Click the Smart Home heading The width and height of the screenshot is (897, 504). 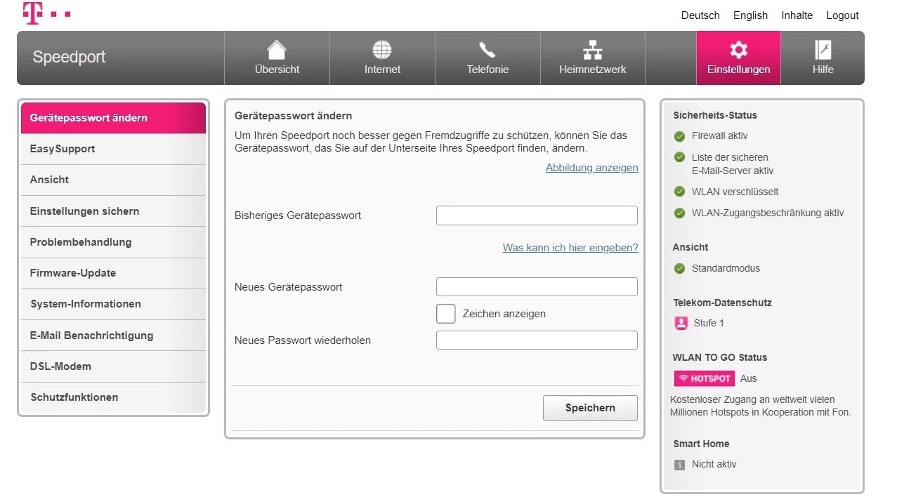click(701, 444)
